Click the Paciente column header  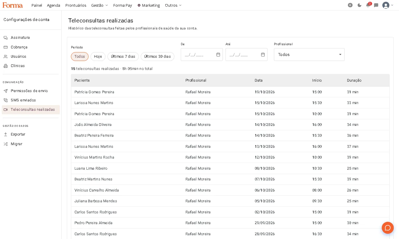pyautogui.click(x=82, y=80)
